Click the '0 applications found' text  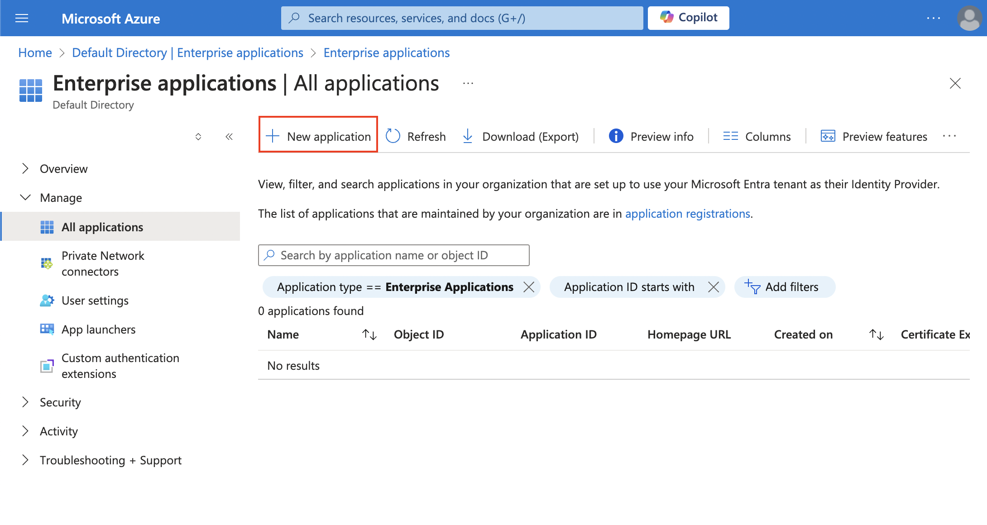pos(311,311)
